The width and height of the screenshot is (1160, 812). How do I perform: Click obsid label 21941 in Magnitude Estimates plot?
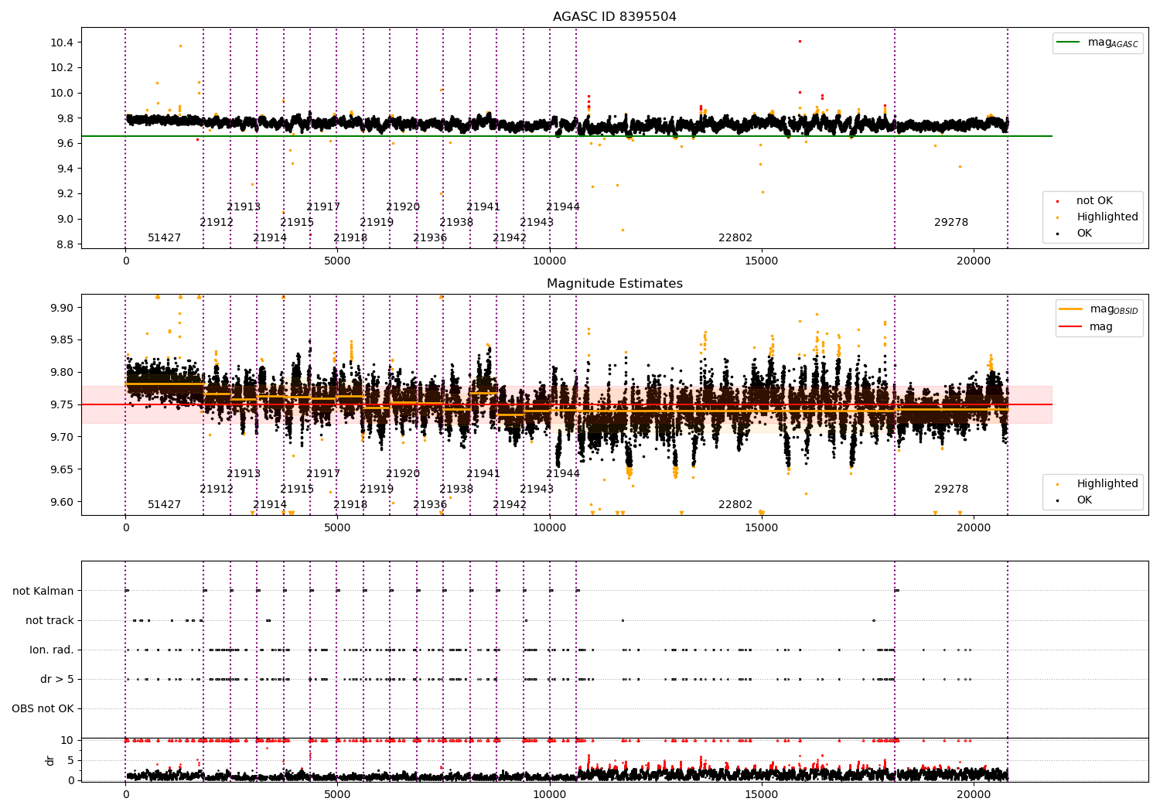pyautogui.click(x=483, y=473)
